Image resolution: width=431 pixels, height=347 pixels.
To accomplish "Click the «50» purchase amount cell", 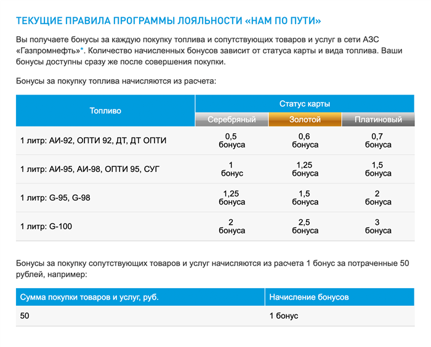I will tap(140, 316).
